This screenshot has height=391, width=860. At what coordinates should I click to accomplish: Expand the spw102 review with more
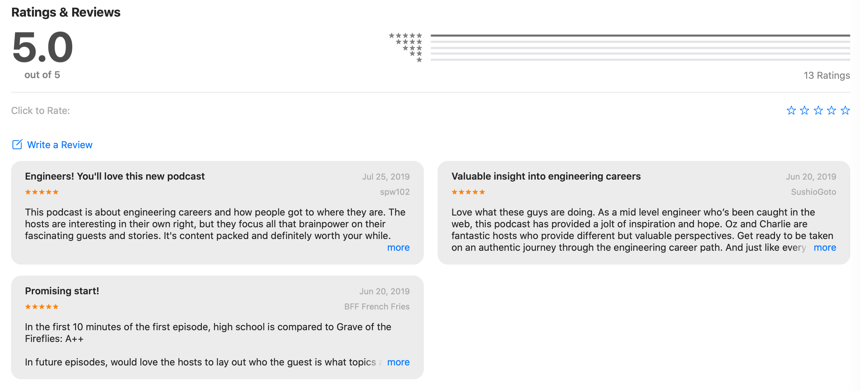click(398, 247)
